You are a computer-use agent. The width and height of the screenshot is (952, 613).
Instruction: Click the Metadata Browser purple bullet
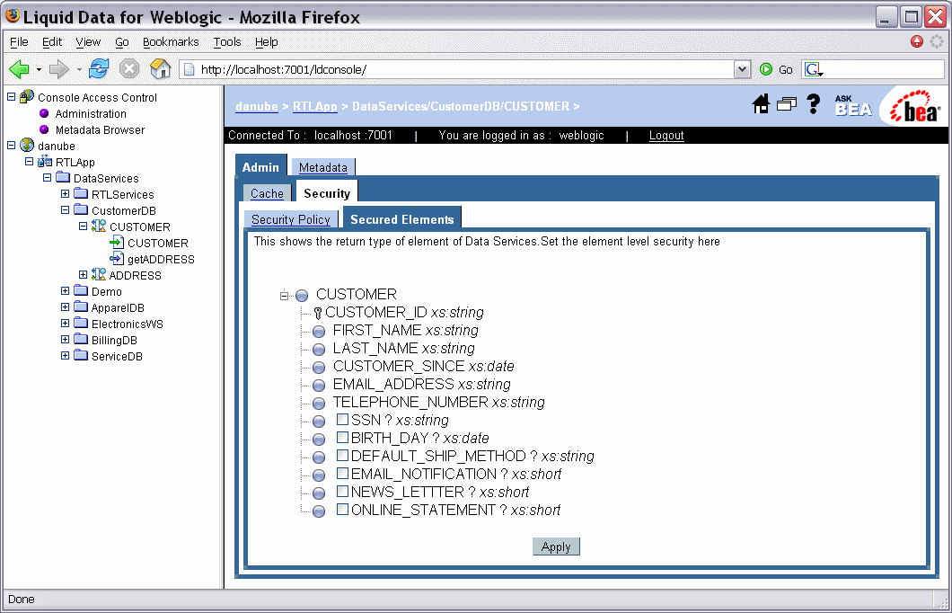(x=44, y=129)
